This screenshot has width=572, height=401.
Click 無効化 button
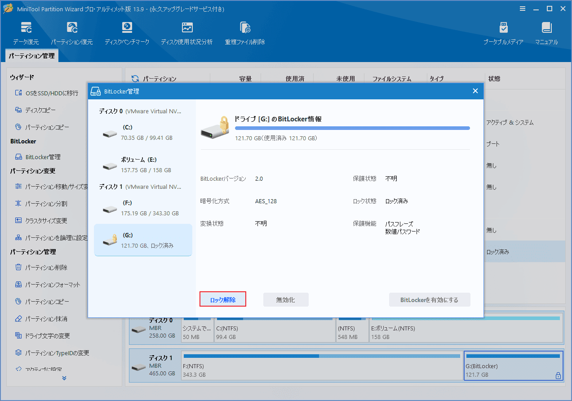(x=286, y=300)
